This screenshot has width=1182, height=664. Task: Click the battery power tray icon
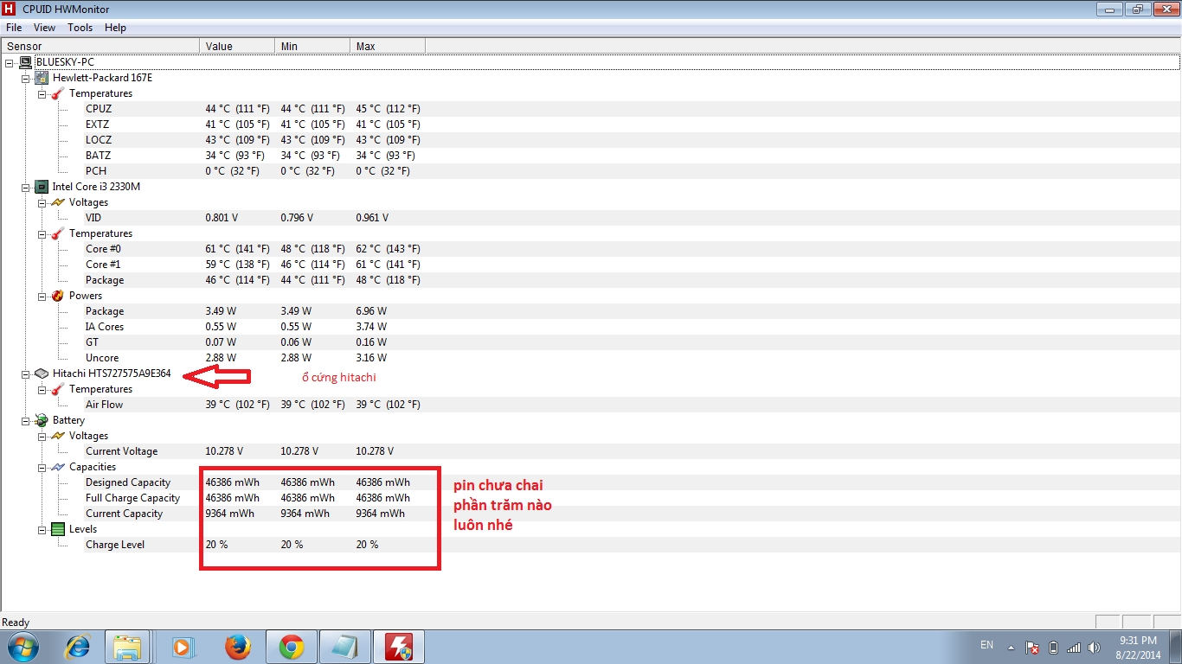[1053, 647]
